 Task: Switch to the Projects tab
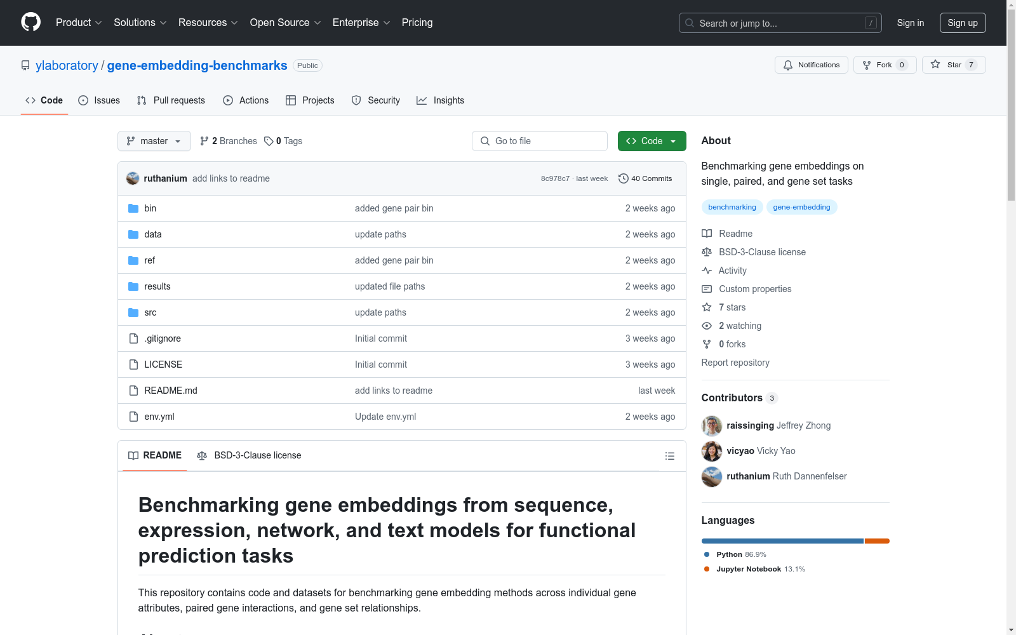pyautogui.click(x=310, y=100)
